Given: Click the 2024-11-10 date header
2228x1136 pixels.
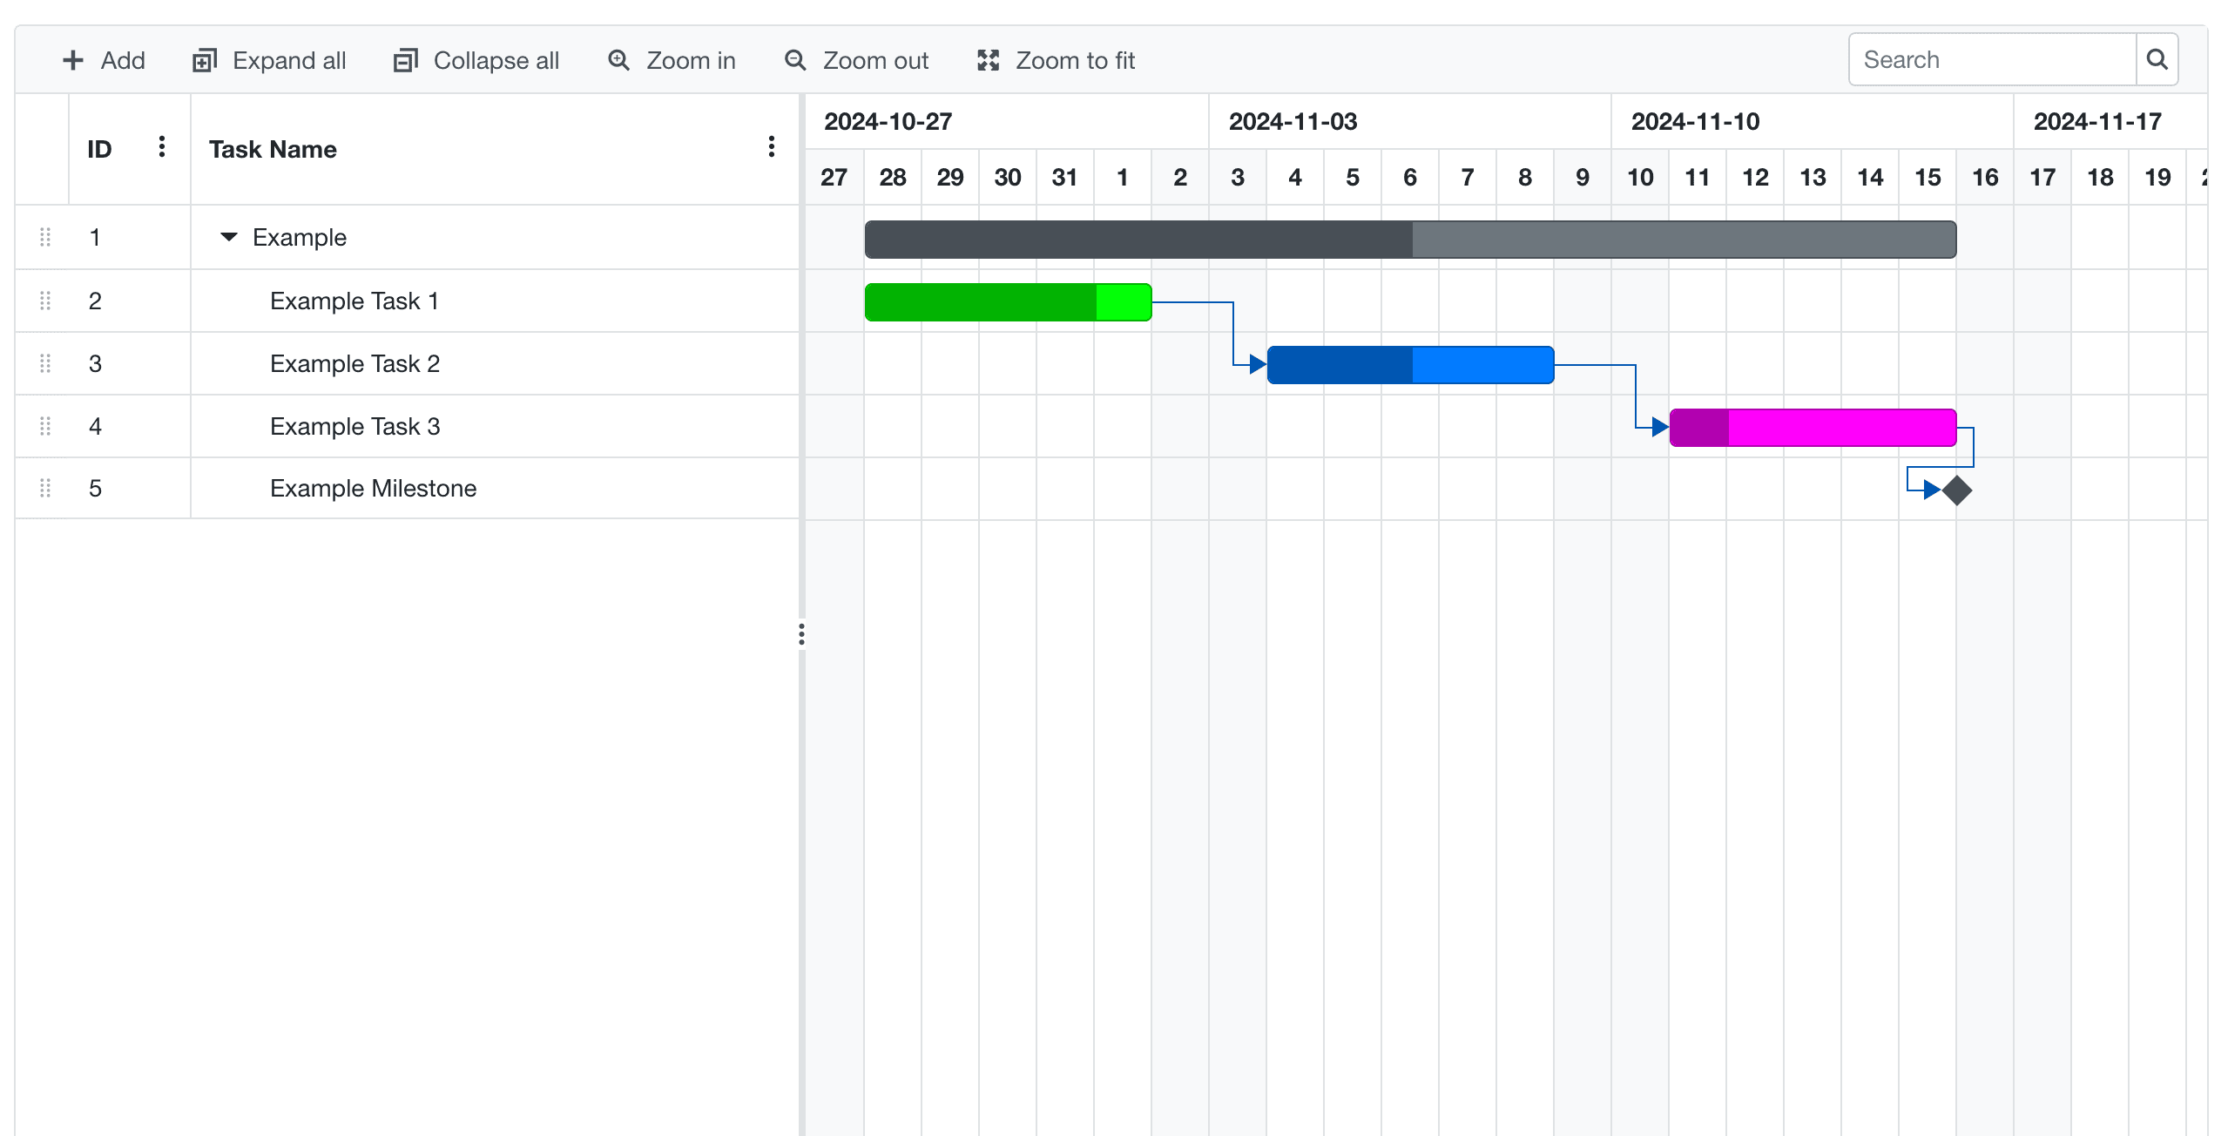Looking at the screenshot, I should [1694, 121].
